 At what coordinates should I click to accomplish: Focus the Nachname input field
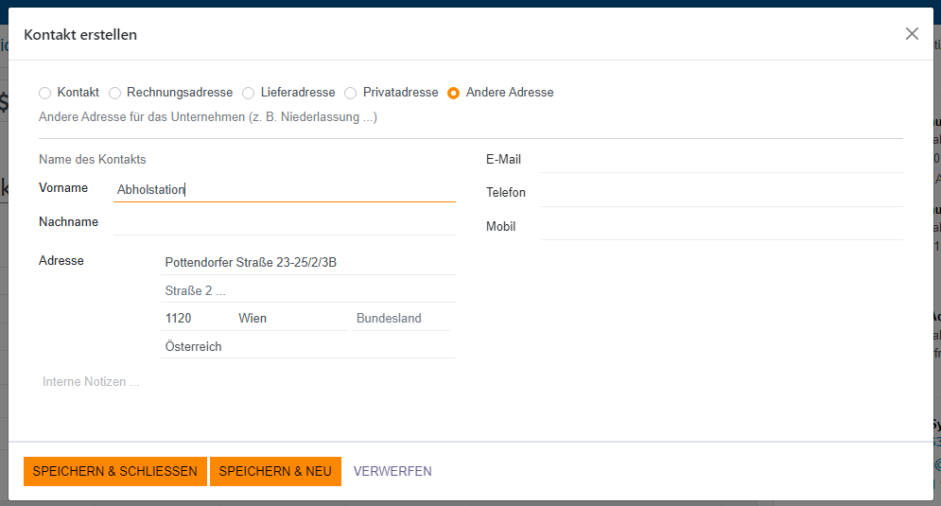[284, 222]
